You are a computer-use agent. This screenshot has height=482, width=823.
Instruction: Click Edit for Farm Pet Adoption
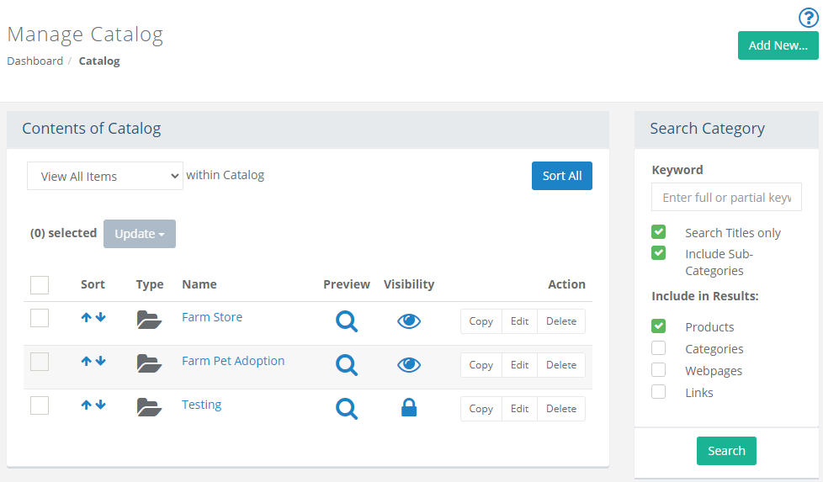click(519, 365)
